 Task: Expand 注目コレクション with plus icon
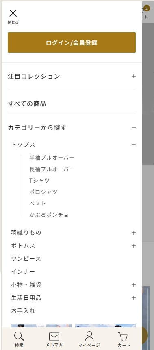[134, 76]
